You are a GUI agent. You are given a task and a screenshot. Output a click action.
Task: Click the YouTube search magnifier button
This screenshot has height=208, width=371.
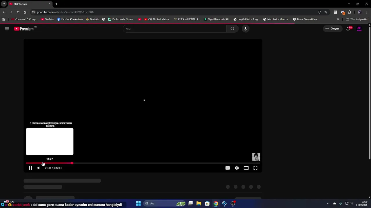232,29
